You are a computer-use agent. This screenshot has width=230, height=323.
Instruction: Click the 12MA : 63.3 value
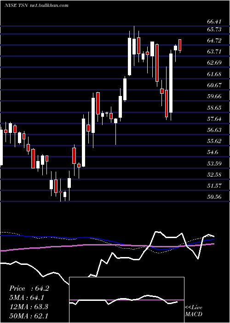(x=29, y=307)
